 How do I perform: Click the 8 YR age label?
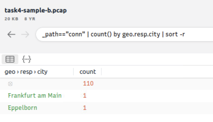(x=30, y=19)
